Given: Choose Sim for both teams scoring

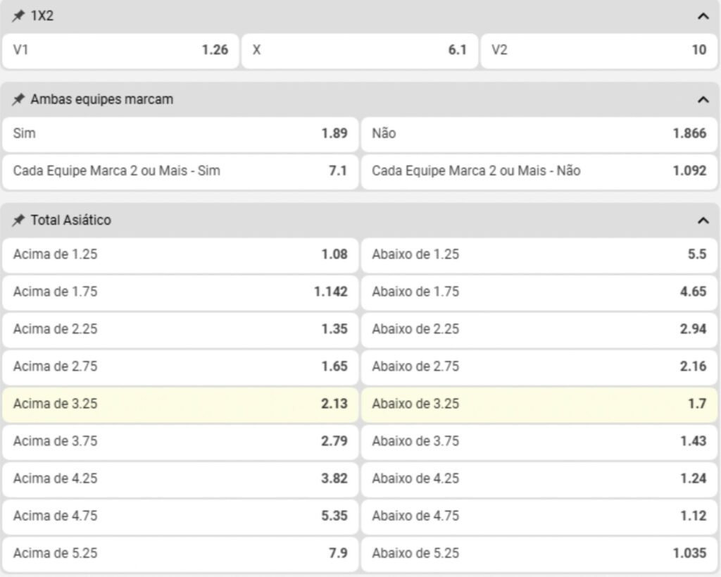Looking at the screenshot, I should tap(180, 134).
